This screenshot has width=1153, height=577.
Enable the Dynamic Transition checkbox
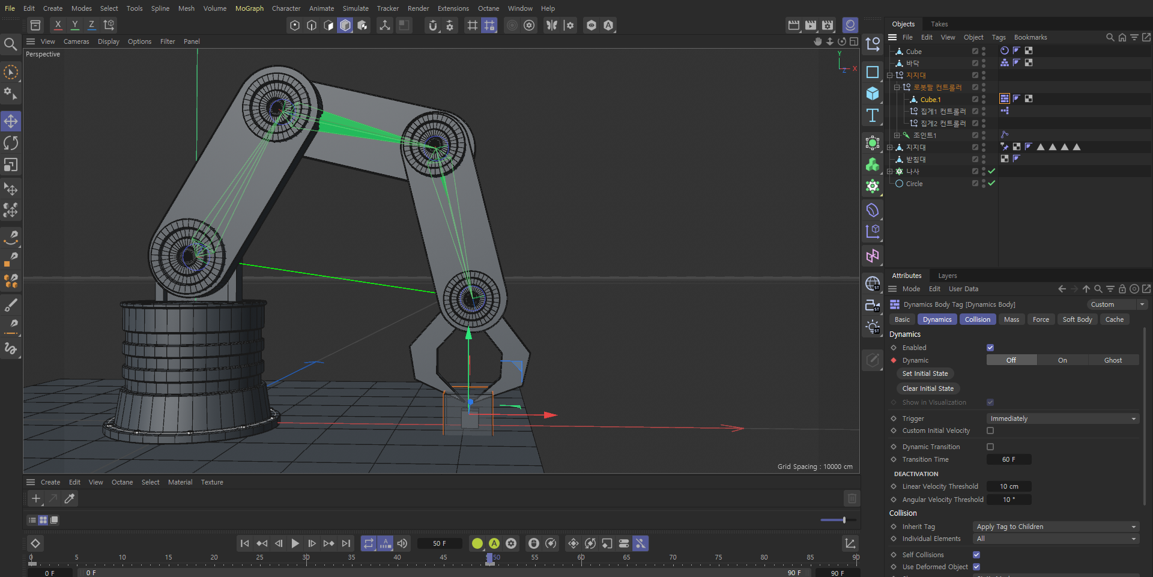[990, 447]
